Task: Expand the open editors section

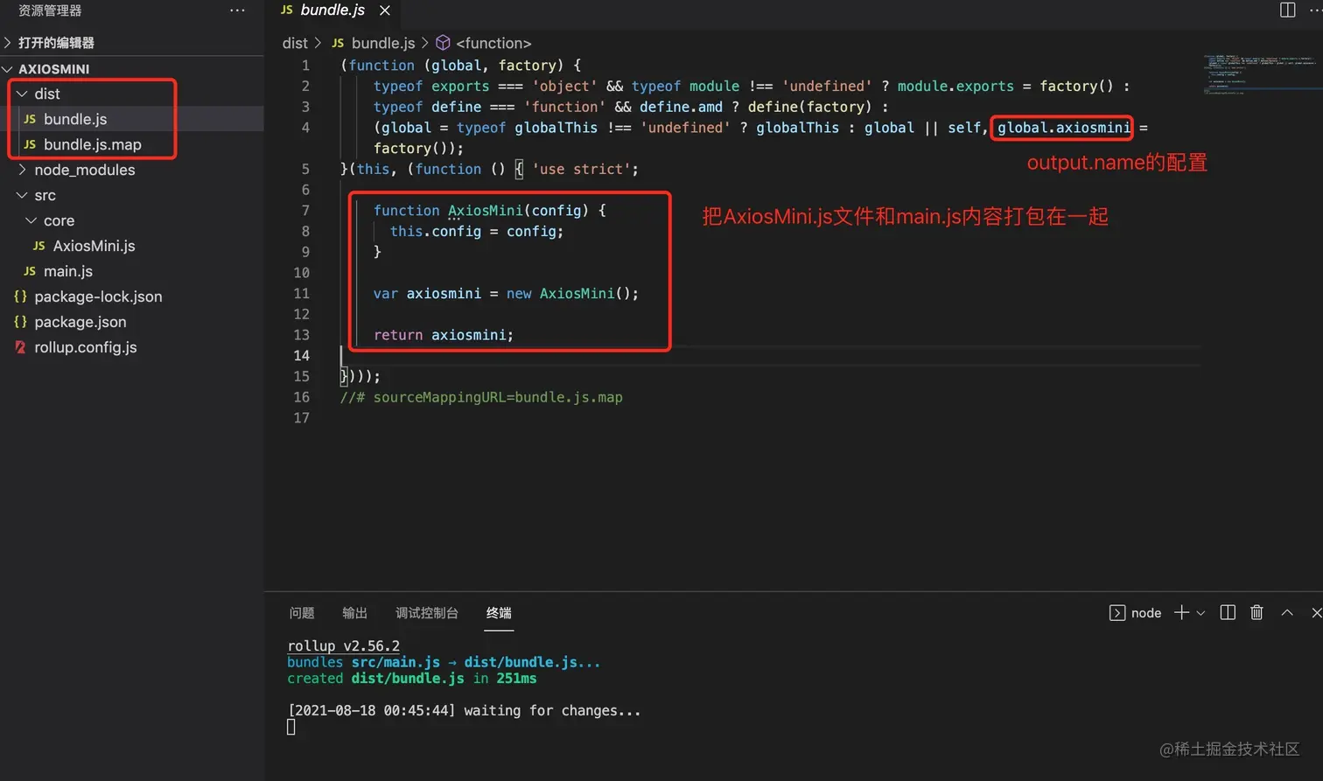Action: pos(131,43)
